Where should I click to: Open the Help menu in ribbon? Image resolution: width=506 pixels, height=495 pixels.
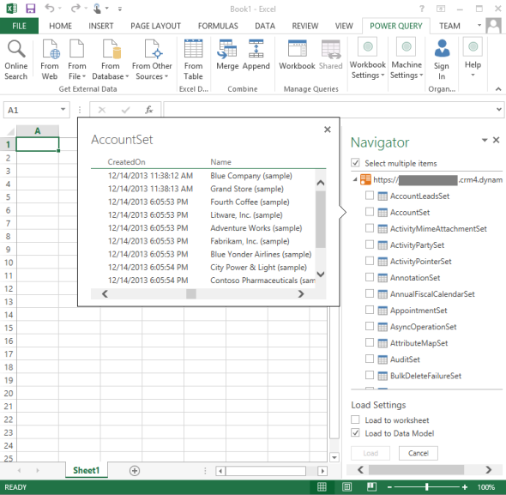[x=473, y=58]
